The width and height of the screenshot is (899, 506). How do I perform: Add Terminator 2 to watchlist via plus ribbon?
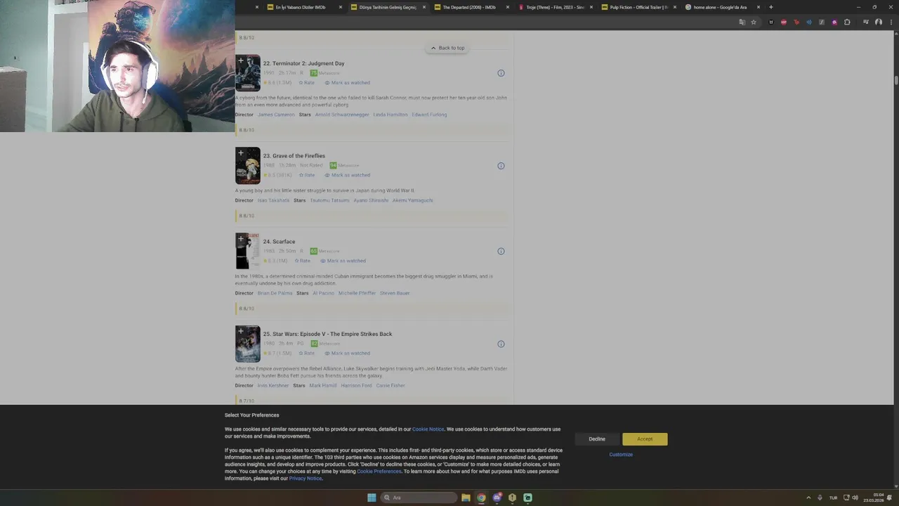tap(240, 60)
